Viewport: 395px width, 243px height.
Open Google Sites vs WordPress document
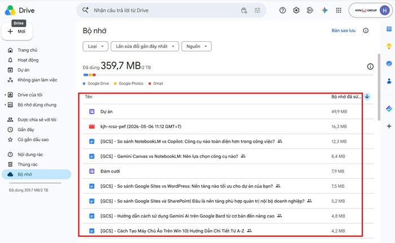pyautogui.click(x=228, y=186)
